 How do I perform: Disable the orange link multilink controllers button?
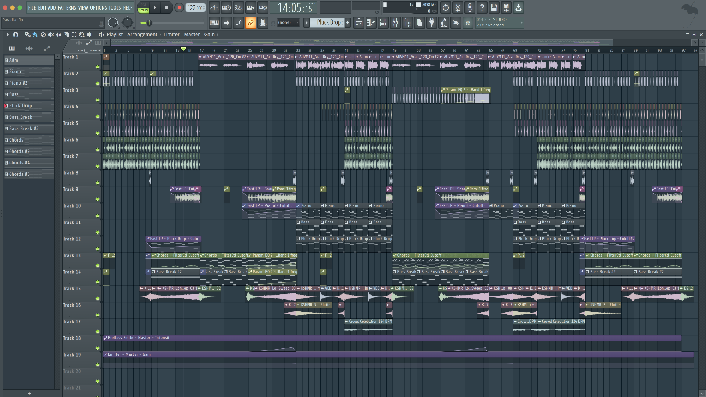click(x=251, y=23)
